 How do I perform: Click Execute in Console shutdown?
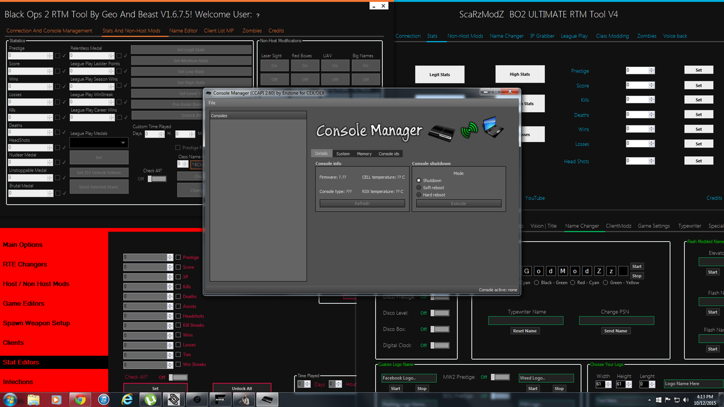(x=459, y=204)
